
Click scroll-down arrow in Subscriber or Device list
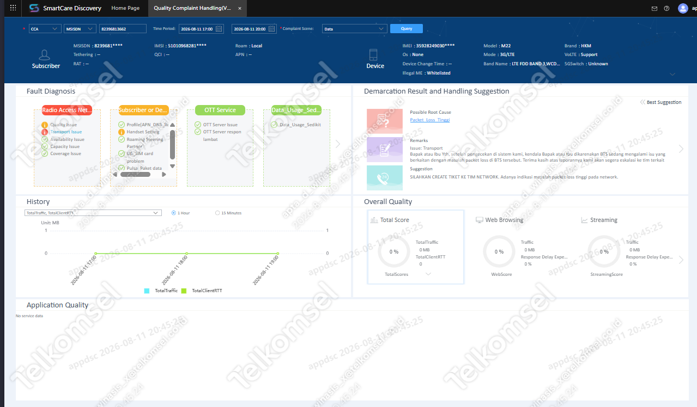point(173,166)
